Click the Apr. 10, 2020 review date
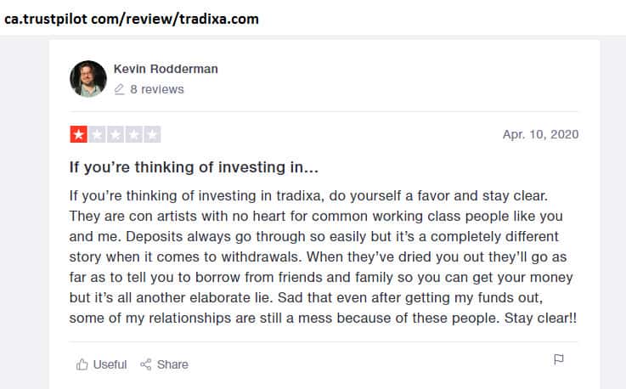The width and height of the screenshot is (626, 389). coord(540,134)
